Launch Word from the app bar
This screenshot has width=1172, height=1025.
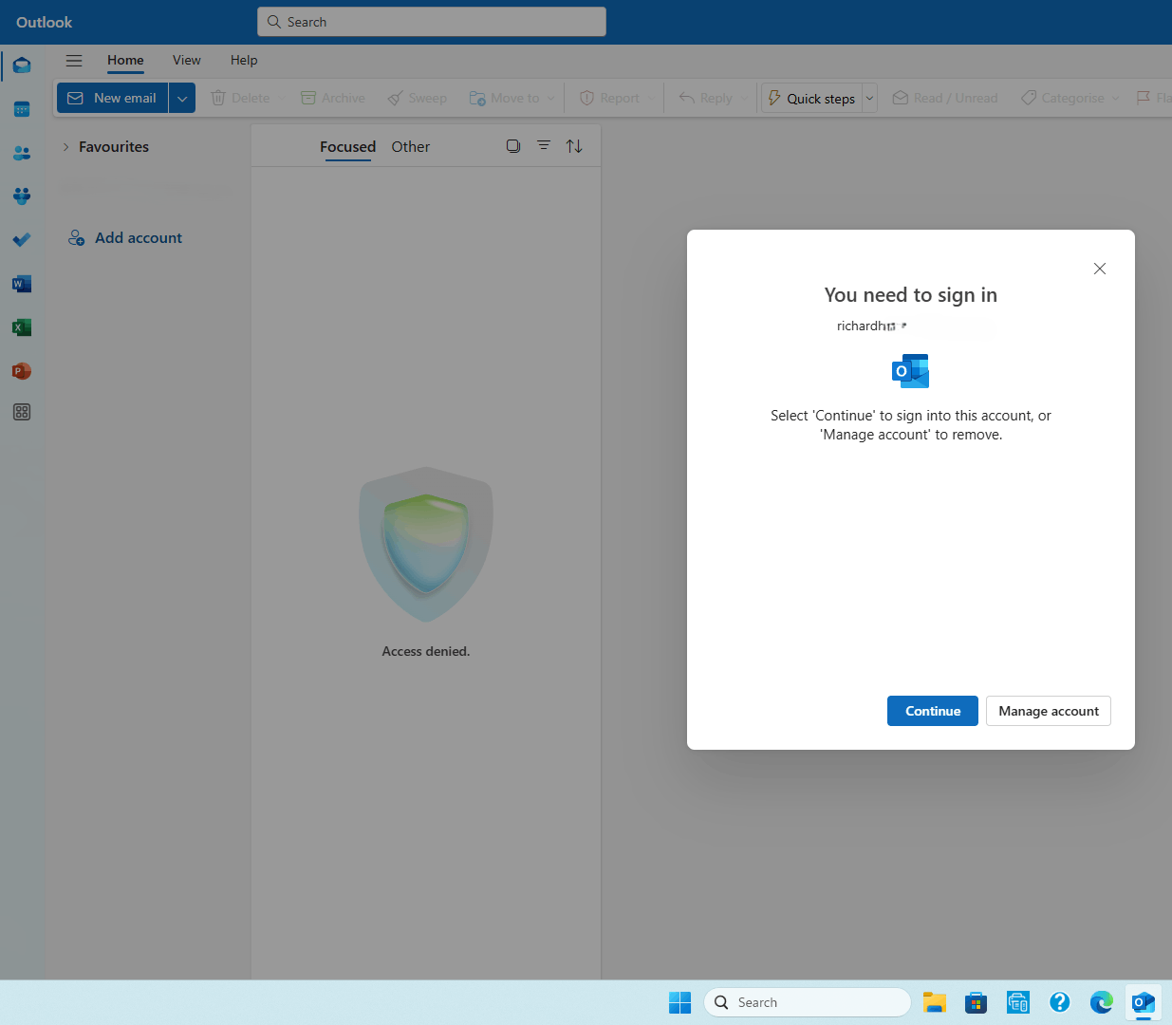click(x=21, y=284)
